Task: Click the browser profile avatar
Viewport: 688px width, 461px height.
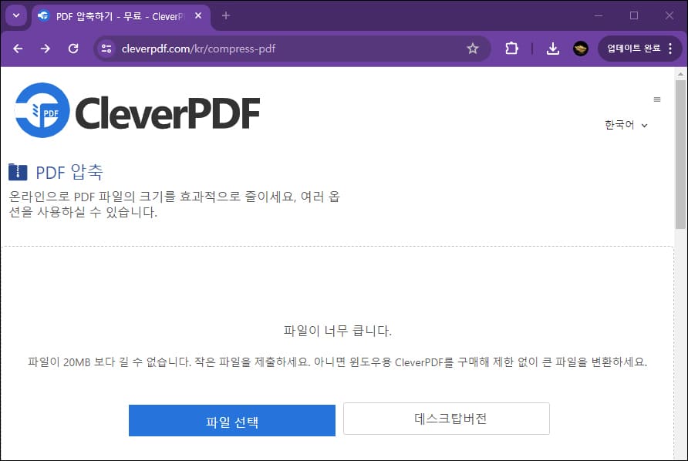Action: coord(580,48)
